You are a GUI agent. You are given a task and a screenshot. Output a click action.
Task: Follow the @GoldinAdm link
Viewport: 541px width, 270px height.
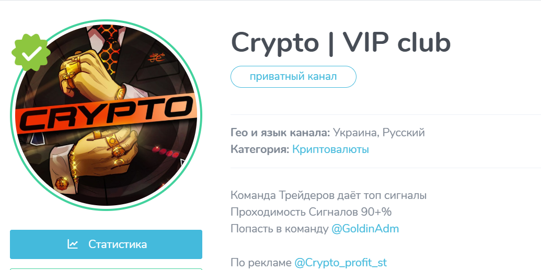coord(365,229)
